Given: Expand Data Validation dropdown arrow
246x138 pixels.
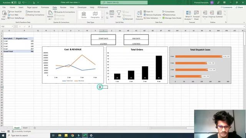Looking at the screenshot, I should (x=160, y=18).
